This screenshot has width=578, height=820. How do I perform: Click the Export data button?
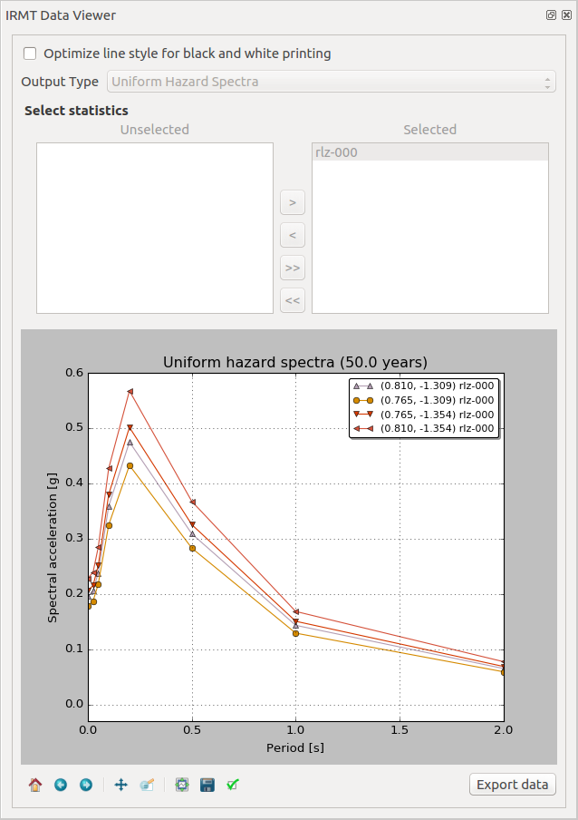click(513, 785)
